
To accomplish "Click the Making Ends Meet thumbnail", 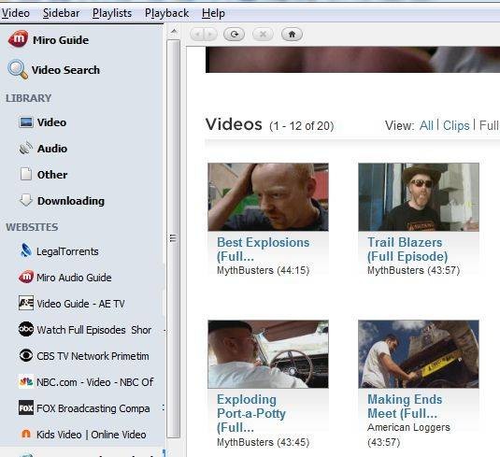I will point(419,354).
